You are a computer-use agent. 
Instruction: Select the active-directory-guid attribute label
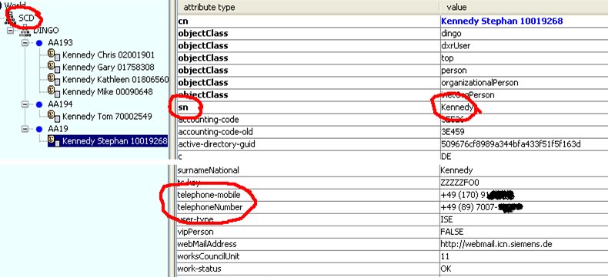(x=217, y=144)
